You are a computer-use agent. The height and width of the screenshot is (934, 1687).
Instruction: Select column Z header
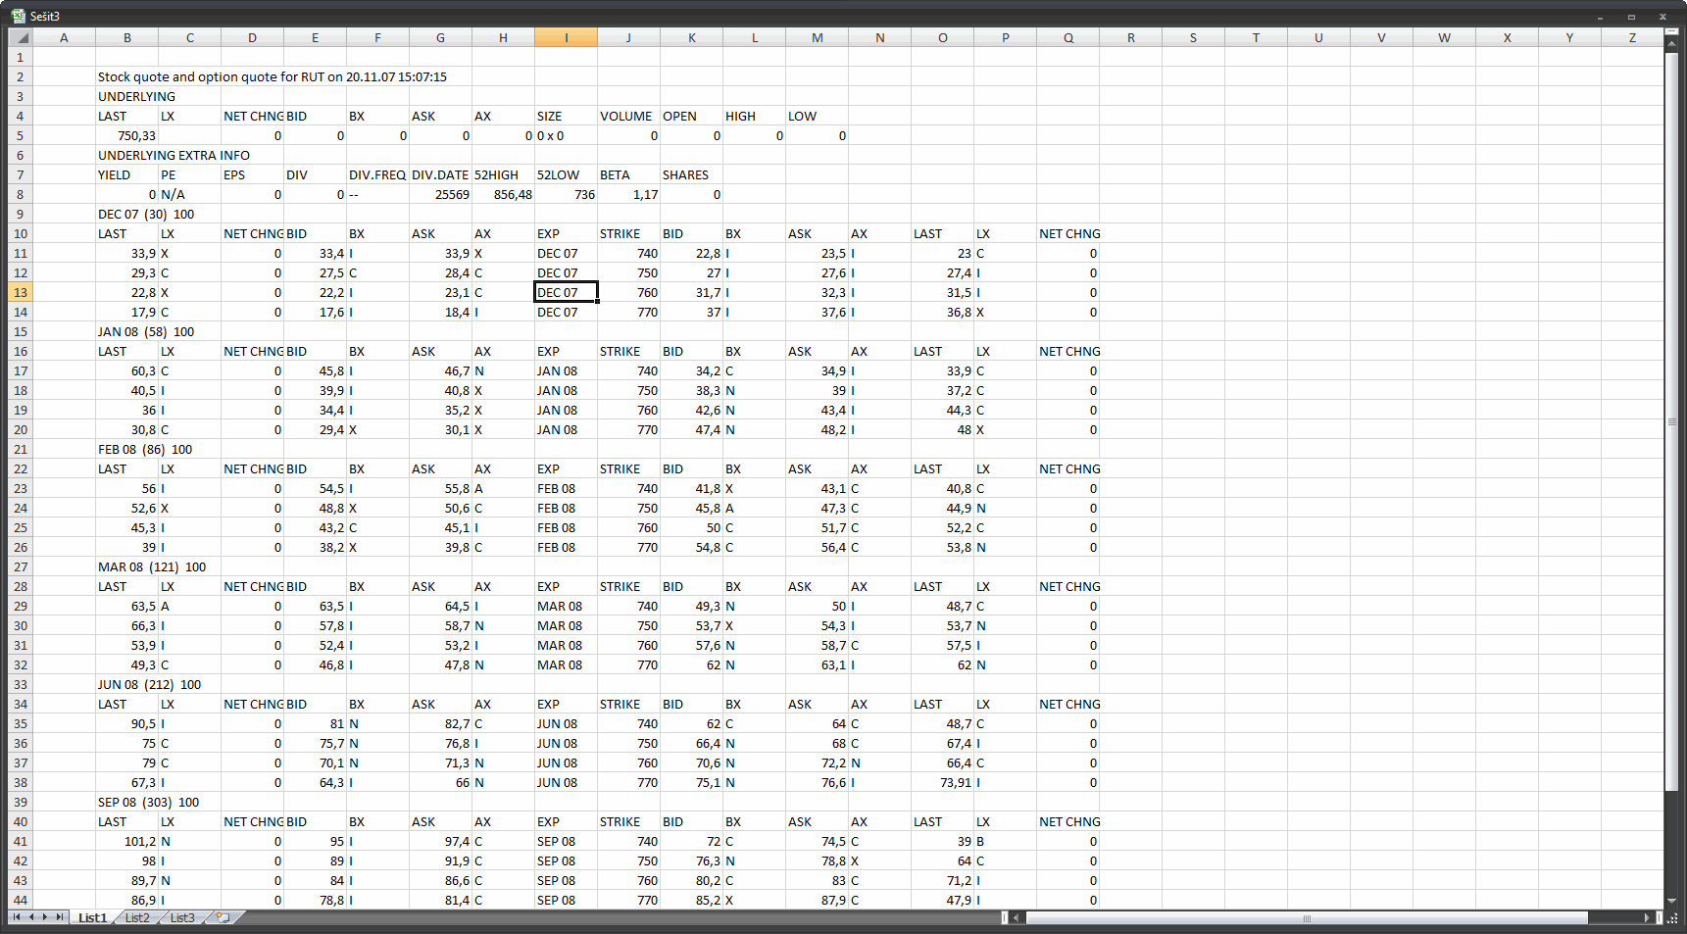[1633, 37]
